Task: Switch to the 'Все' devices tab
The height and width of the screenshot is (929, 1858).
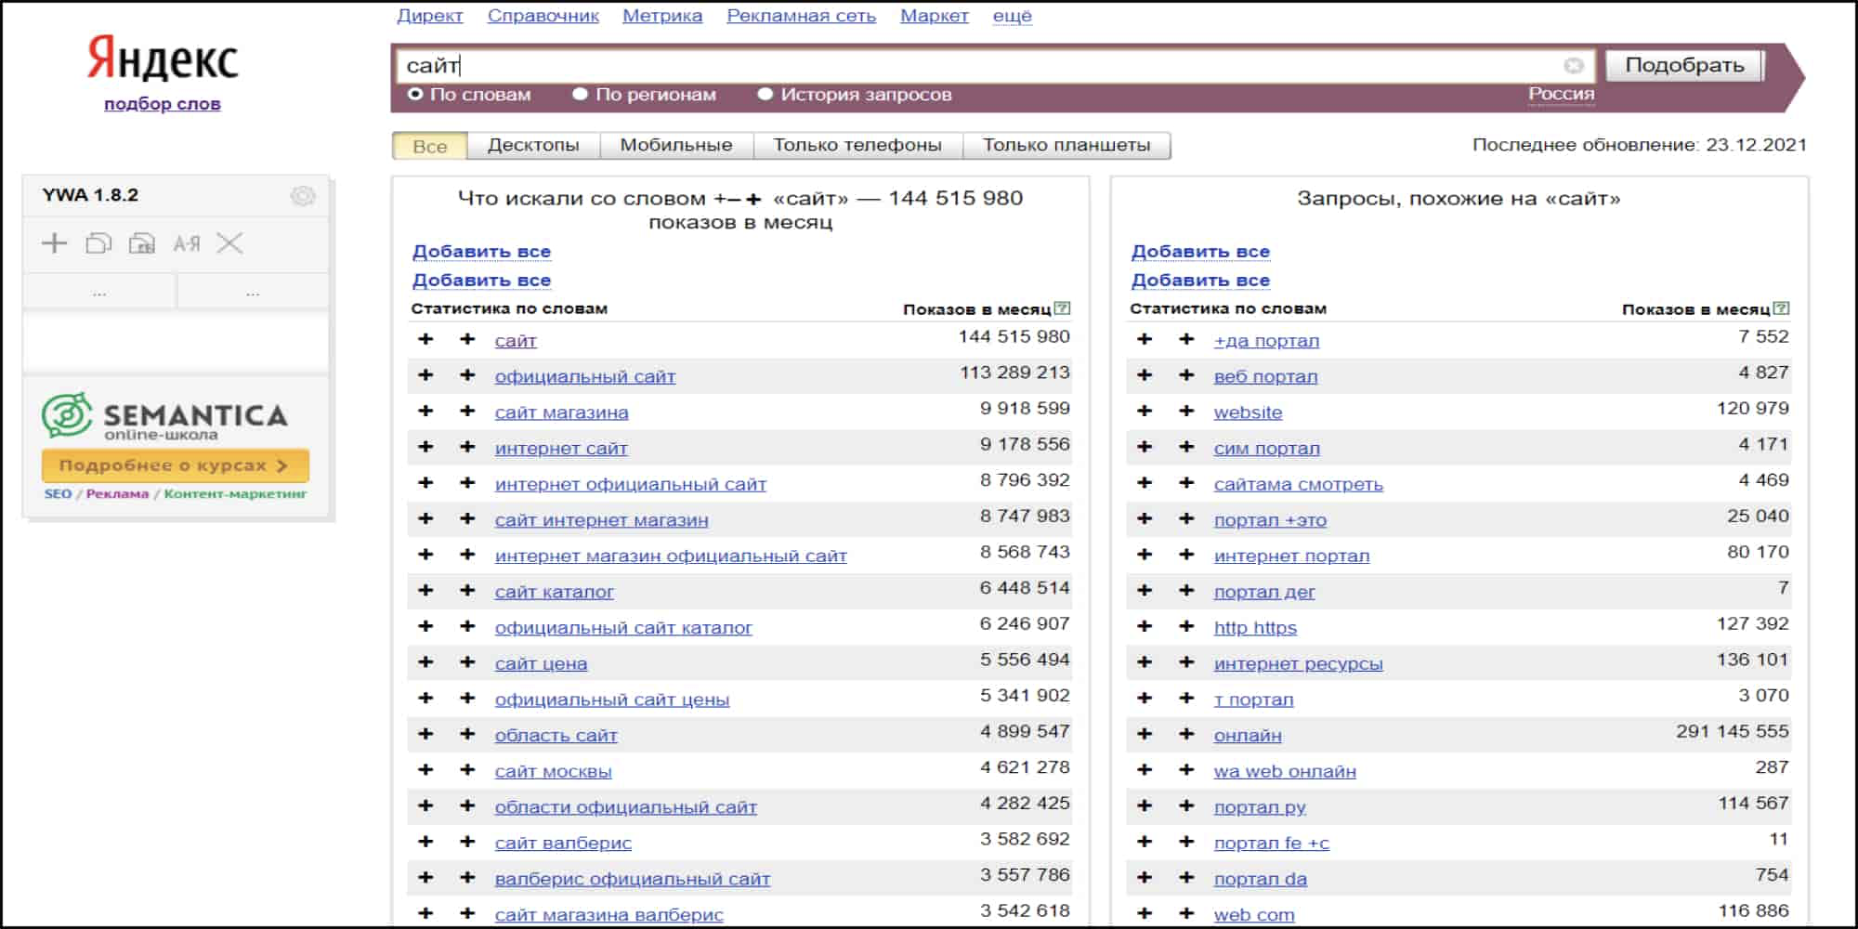Action: click(x=430, y=146)
